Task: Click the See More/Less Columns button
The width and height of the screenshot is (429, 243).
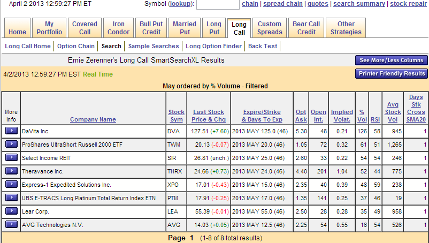Action: (x=391, y=60)
